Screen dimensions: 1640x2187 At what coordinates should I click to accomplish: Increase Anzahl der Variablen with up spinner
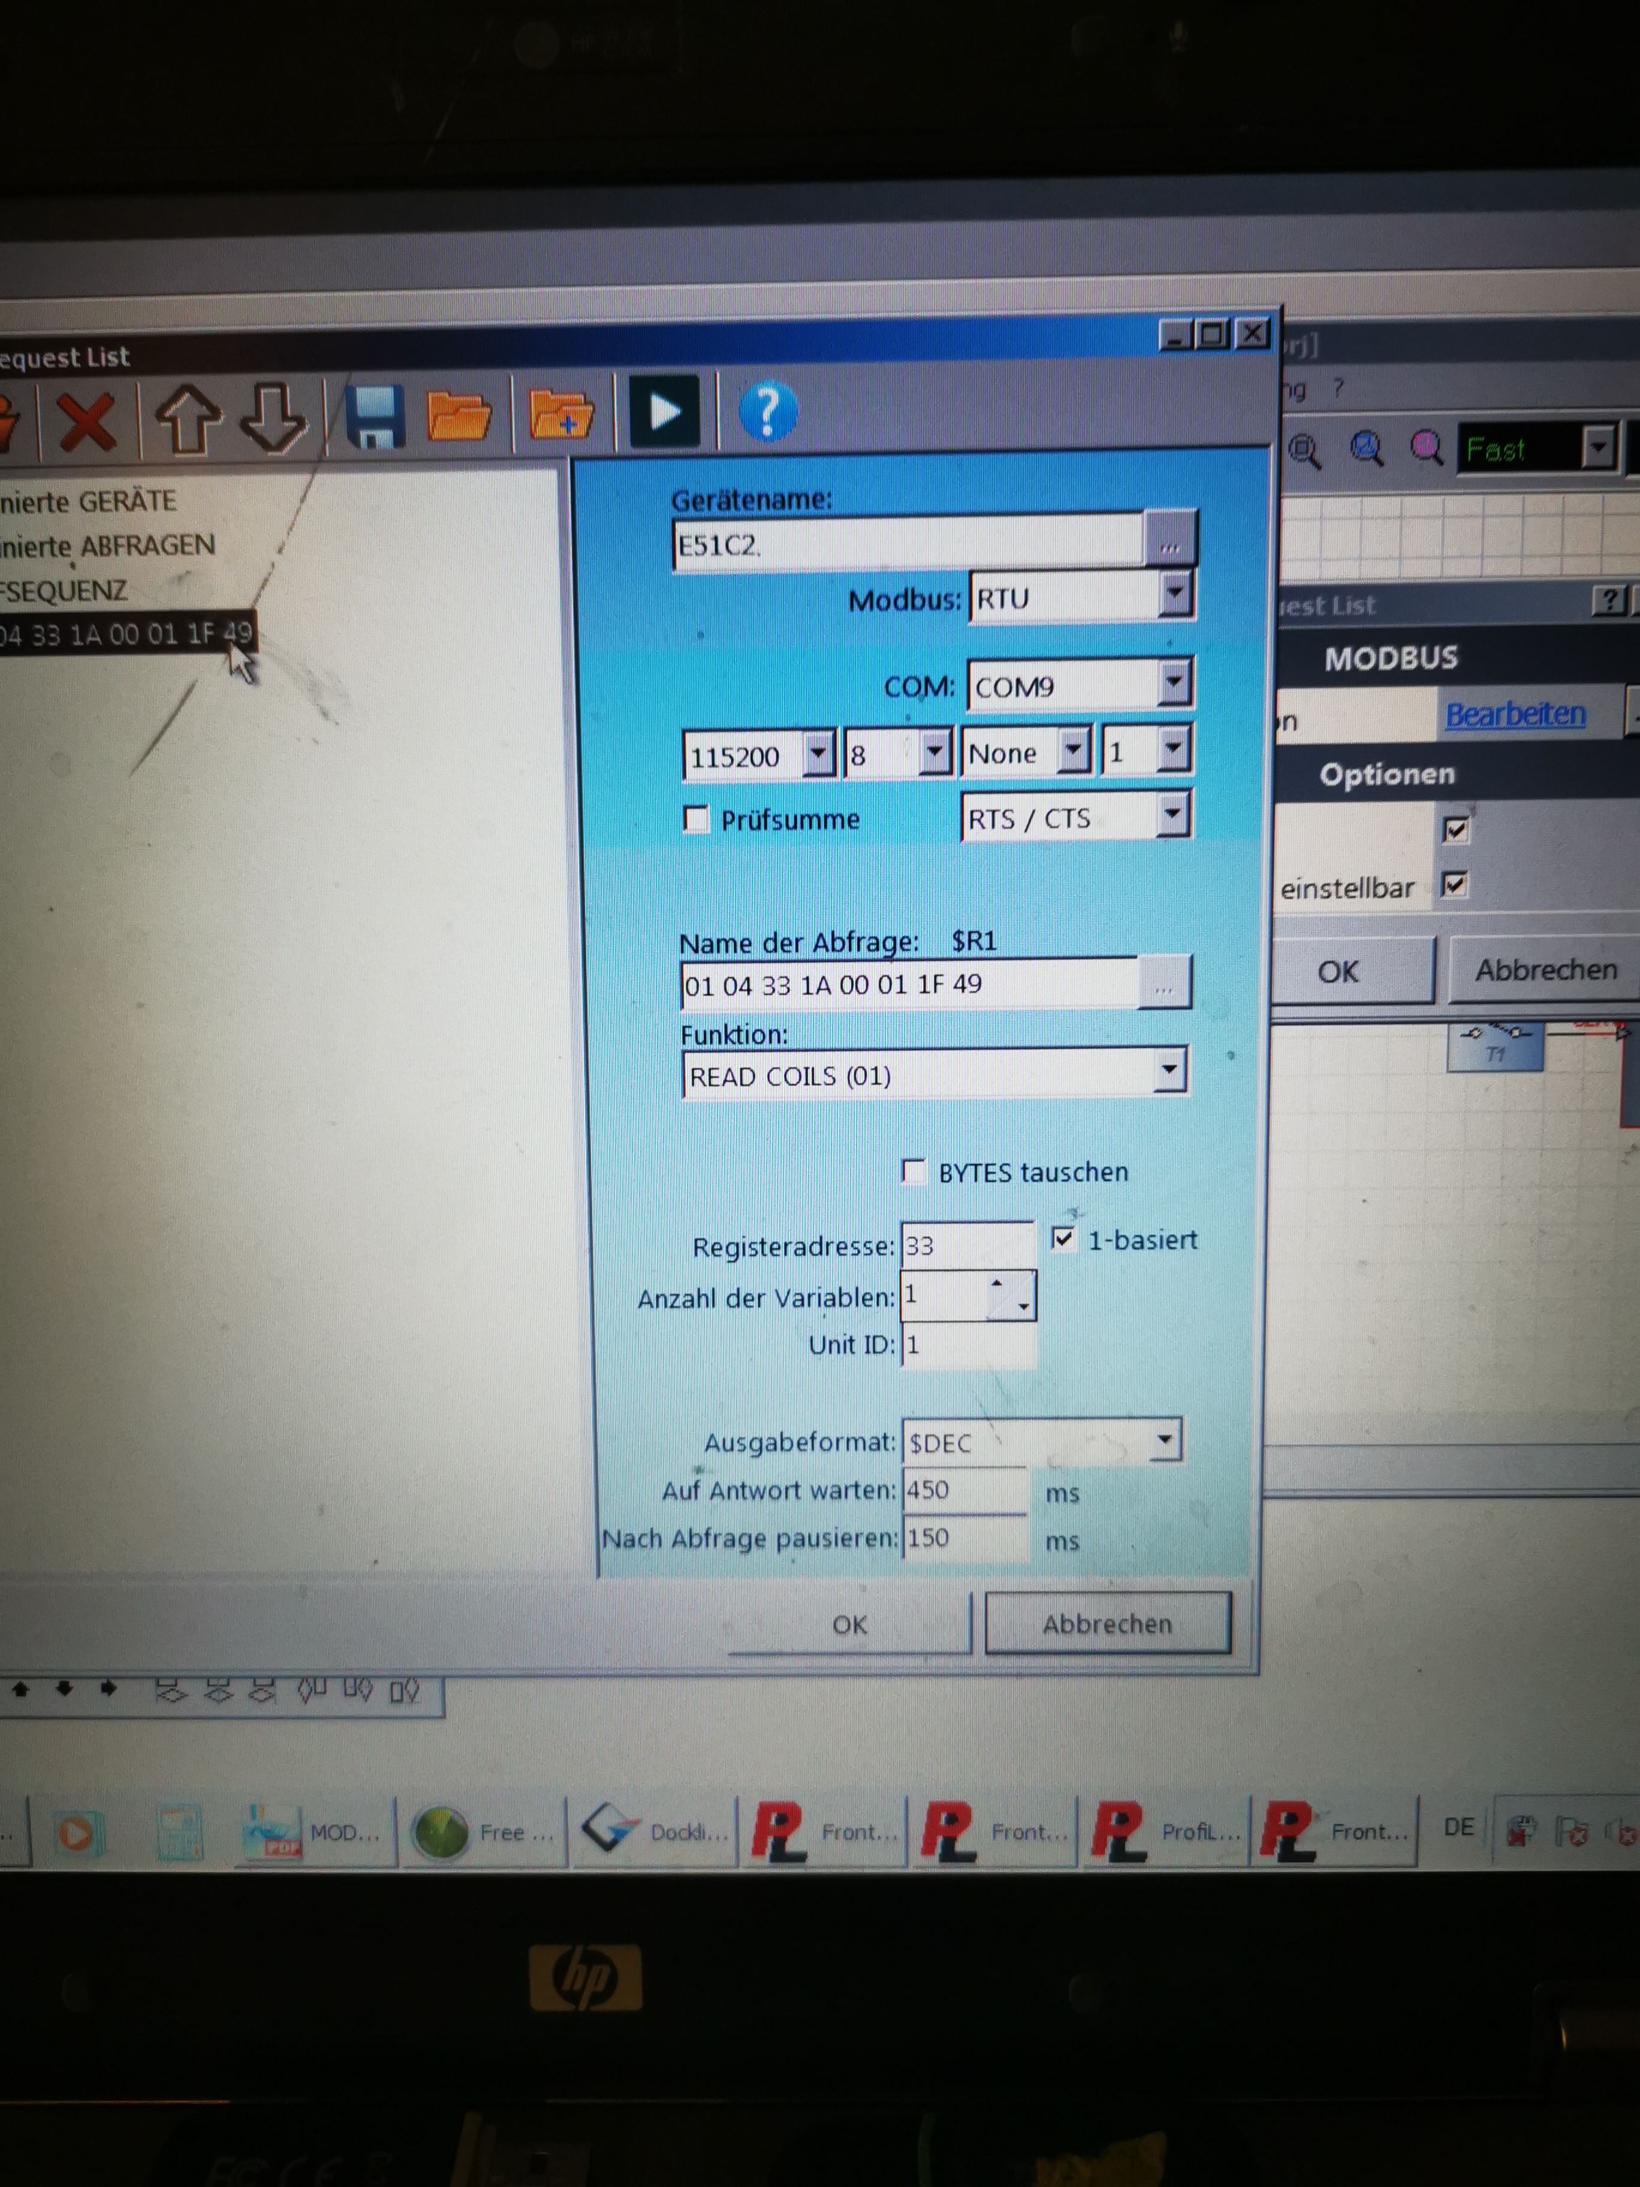coord(996,1284)
